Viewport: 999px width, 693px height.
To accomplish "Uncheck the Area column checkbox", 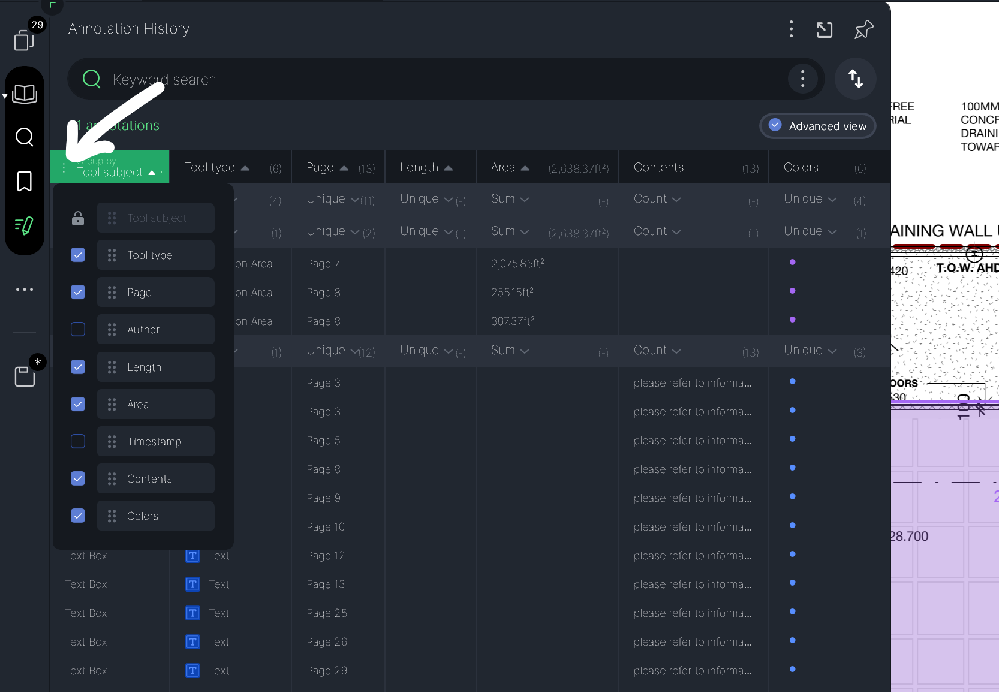I will (78, 405).
